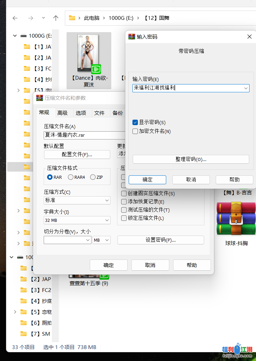This screenshot has width=256, height=361.
Task: Enable 添加恢复记录 checkbox
Action: pyautogui.click(x=124, y=202)
